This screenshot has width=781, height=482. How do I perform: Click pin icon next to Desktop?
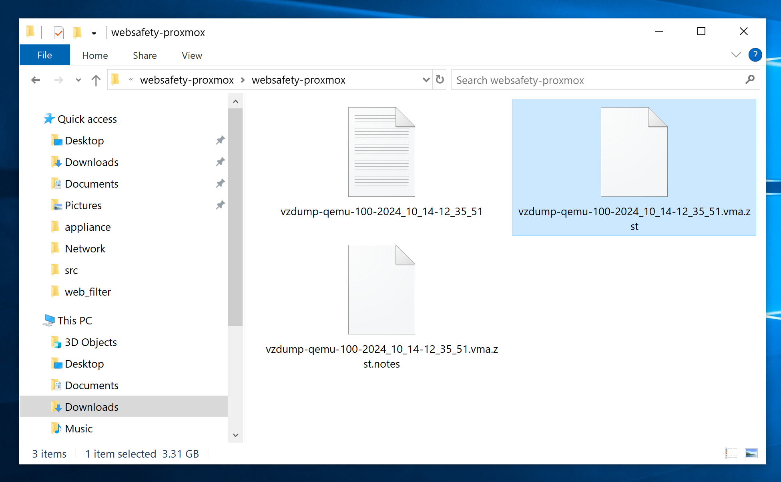click(x=220, y=140)
